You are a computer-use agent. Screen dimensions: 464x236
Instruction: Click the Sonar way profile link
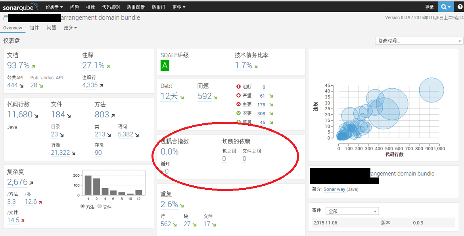[335, 189]
